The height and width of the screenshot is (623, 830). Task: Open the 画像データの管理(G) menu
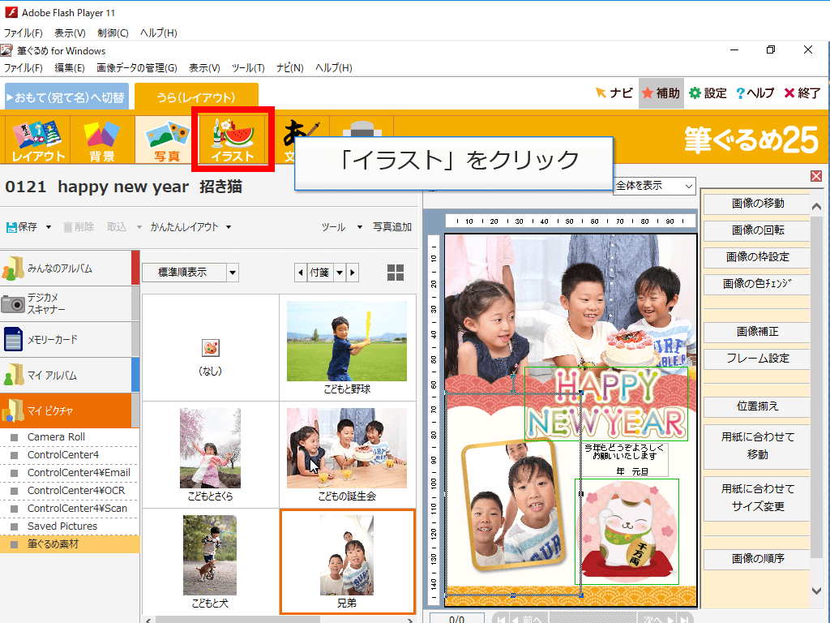(136, 67)
